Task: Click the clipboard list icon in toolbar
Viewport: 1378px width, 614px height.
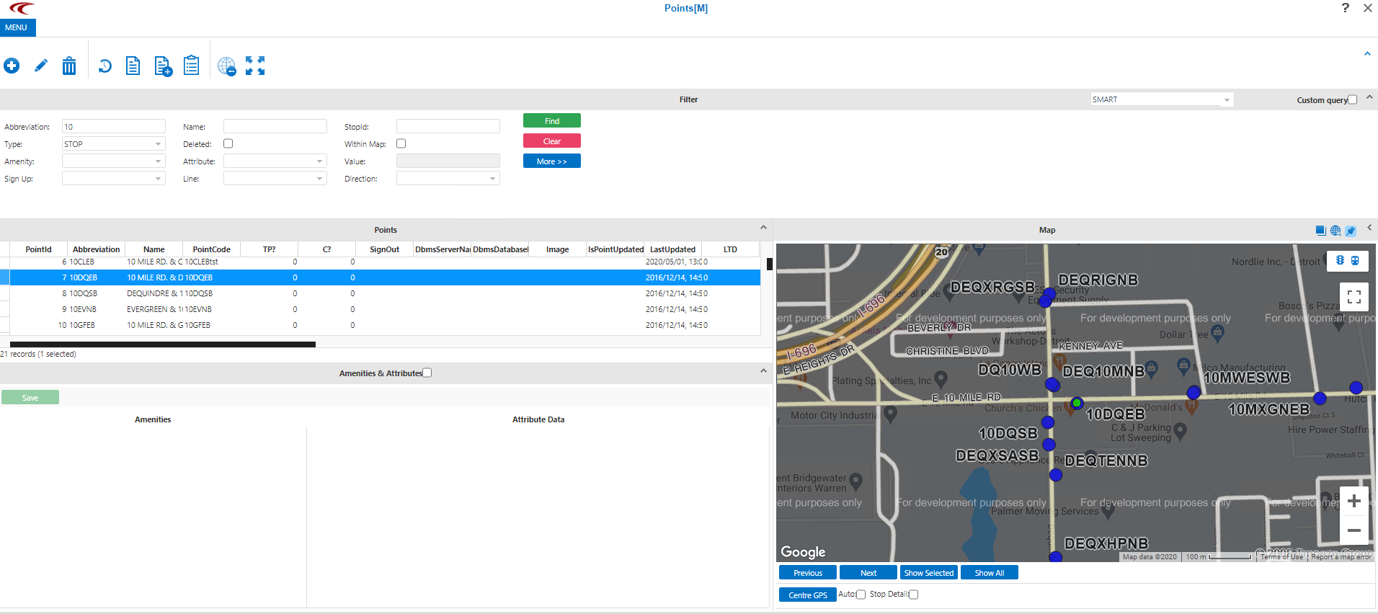Action: point(191,66)
